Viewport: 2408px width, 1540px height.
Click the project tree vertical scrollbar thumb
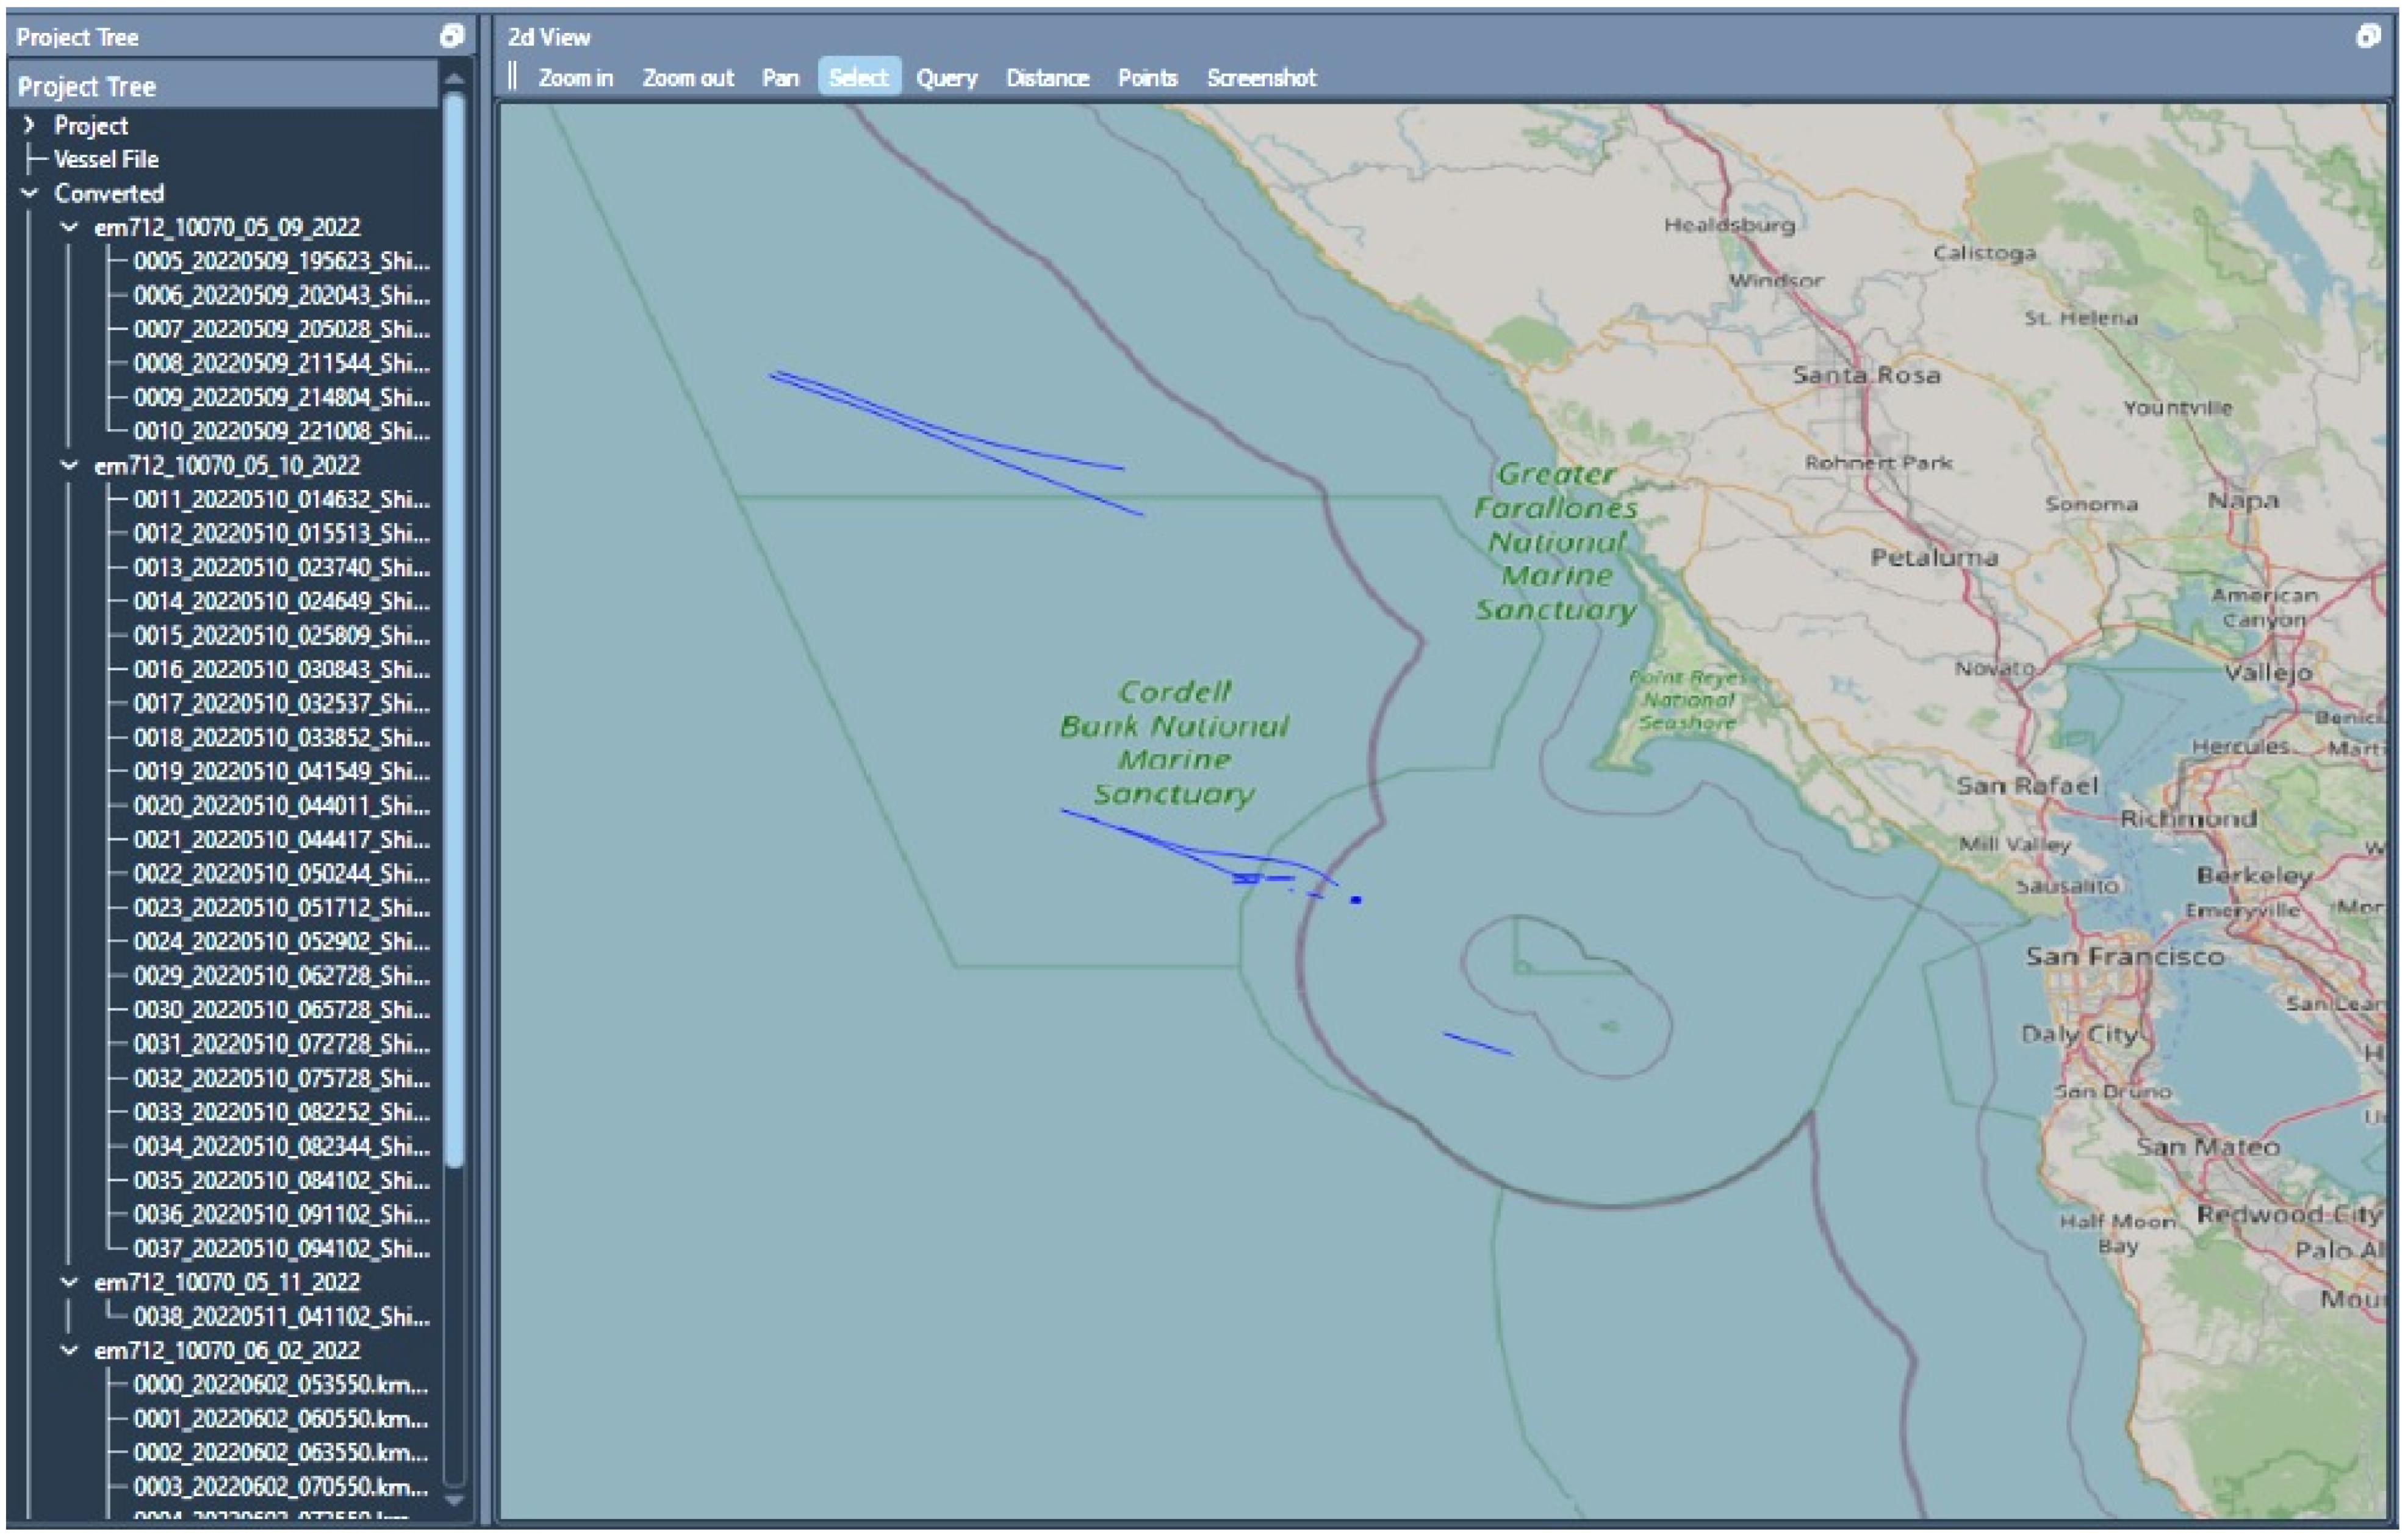tap(454, 631)
